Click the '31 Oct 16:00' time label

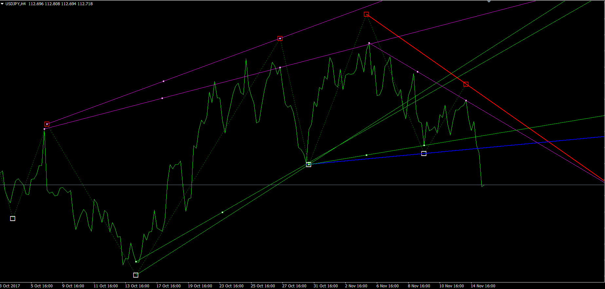(326, 286)
